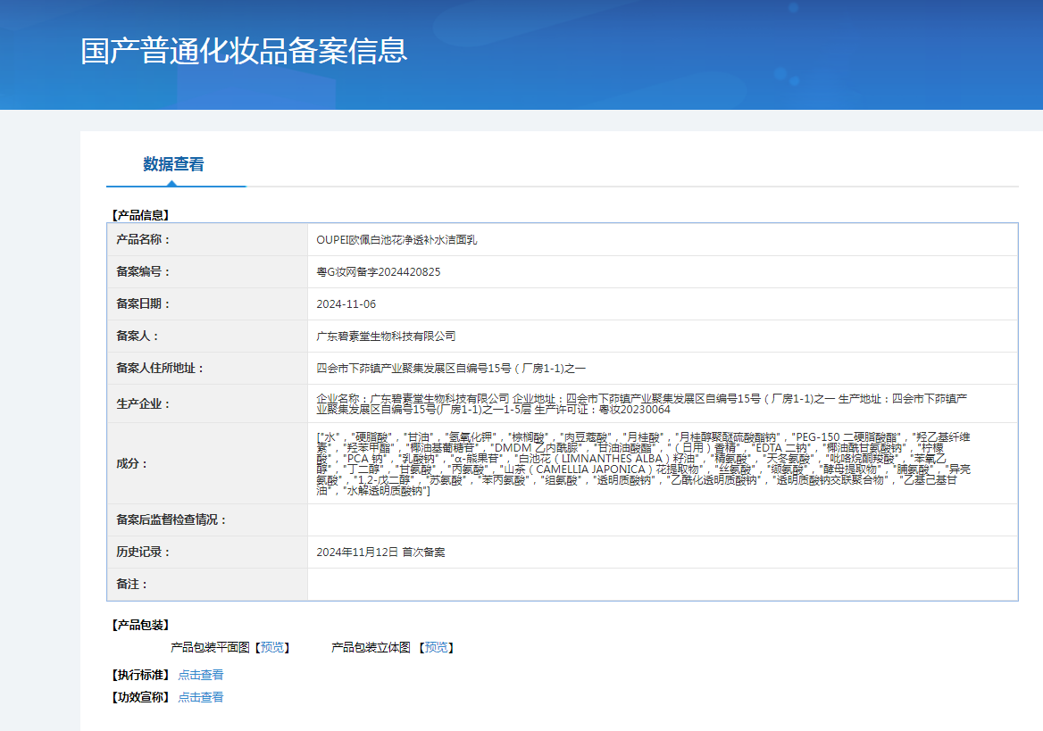This screenshot has width=1043, height=731.
Task: Click the 产品名称 row label
Action: pos(143,240)
